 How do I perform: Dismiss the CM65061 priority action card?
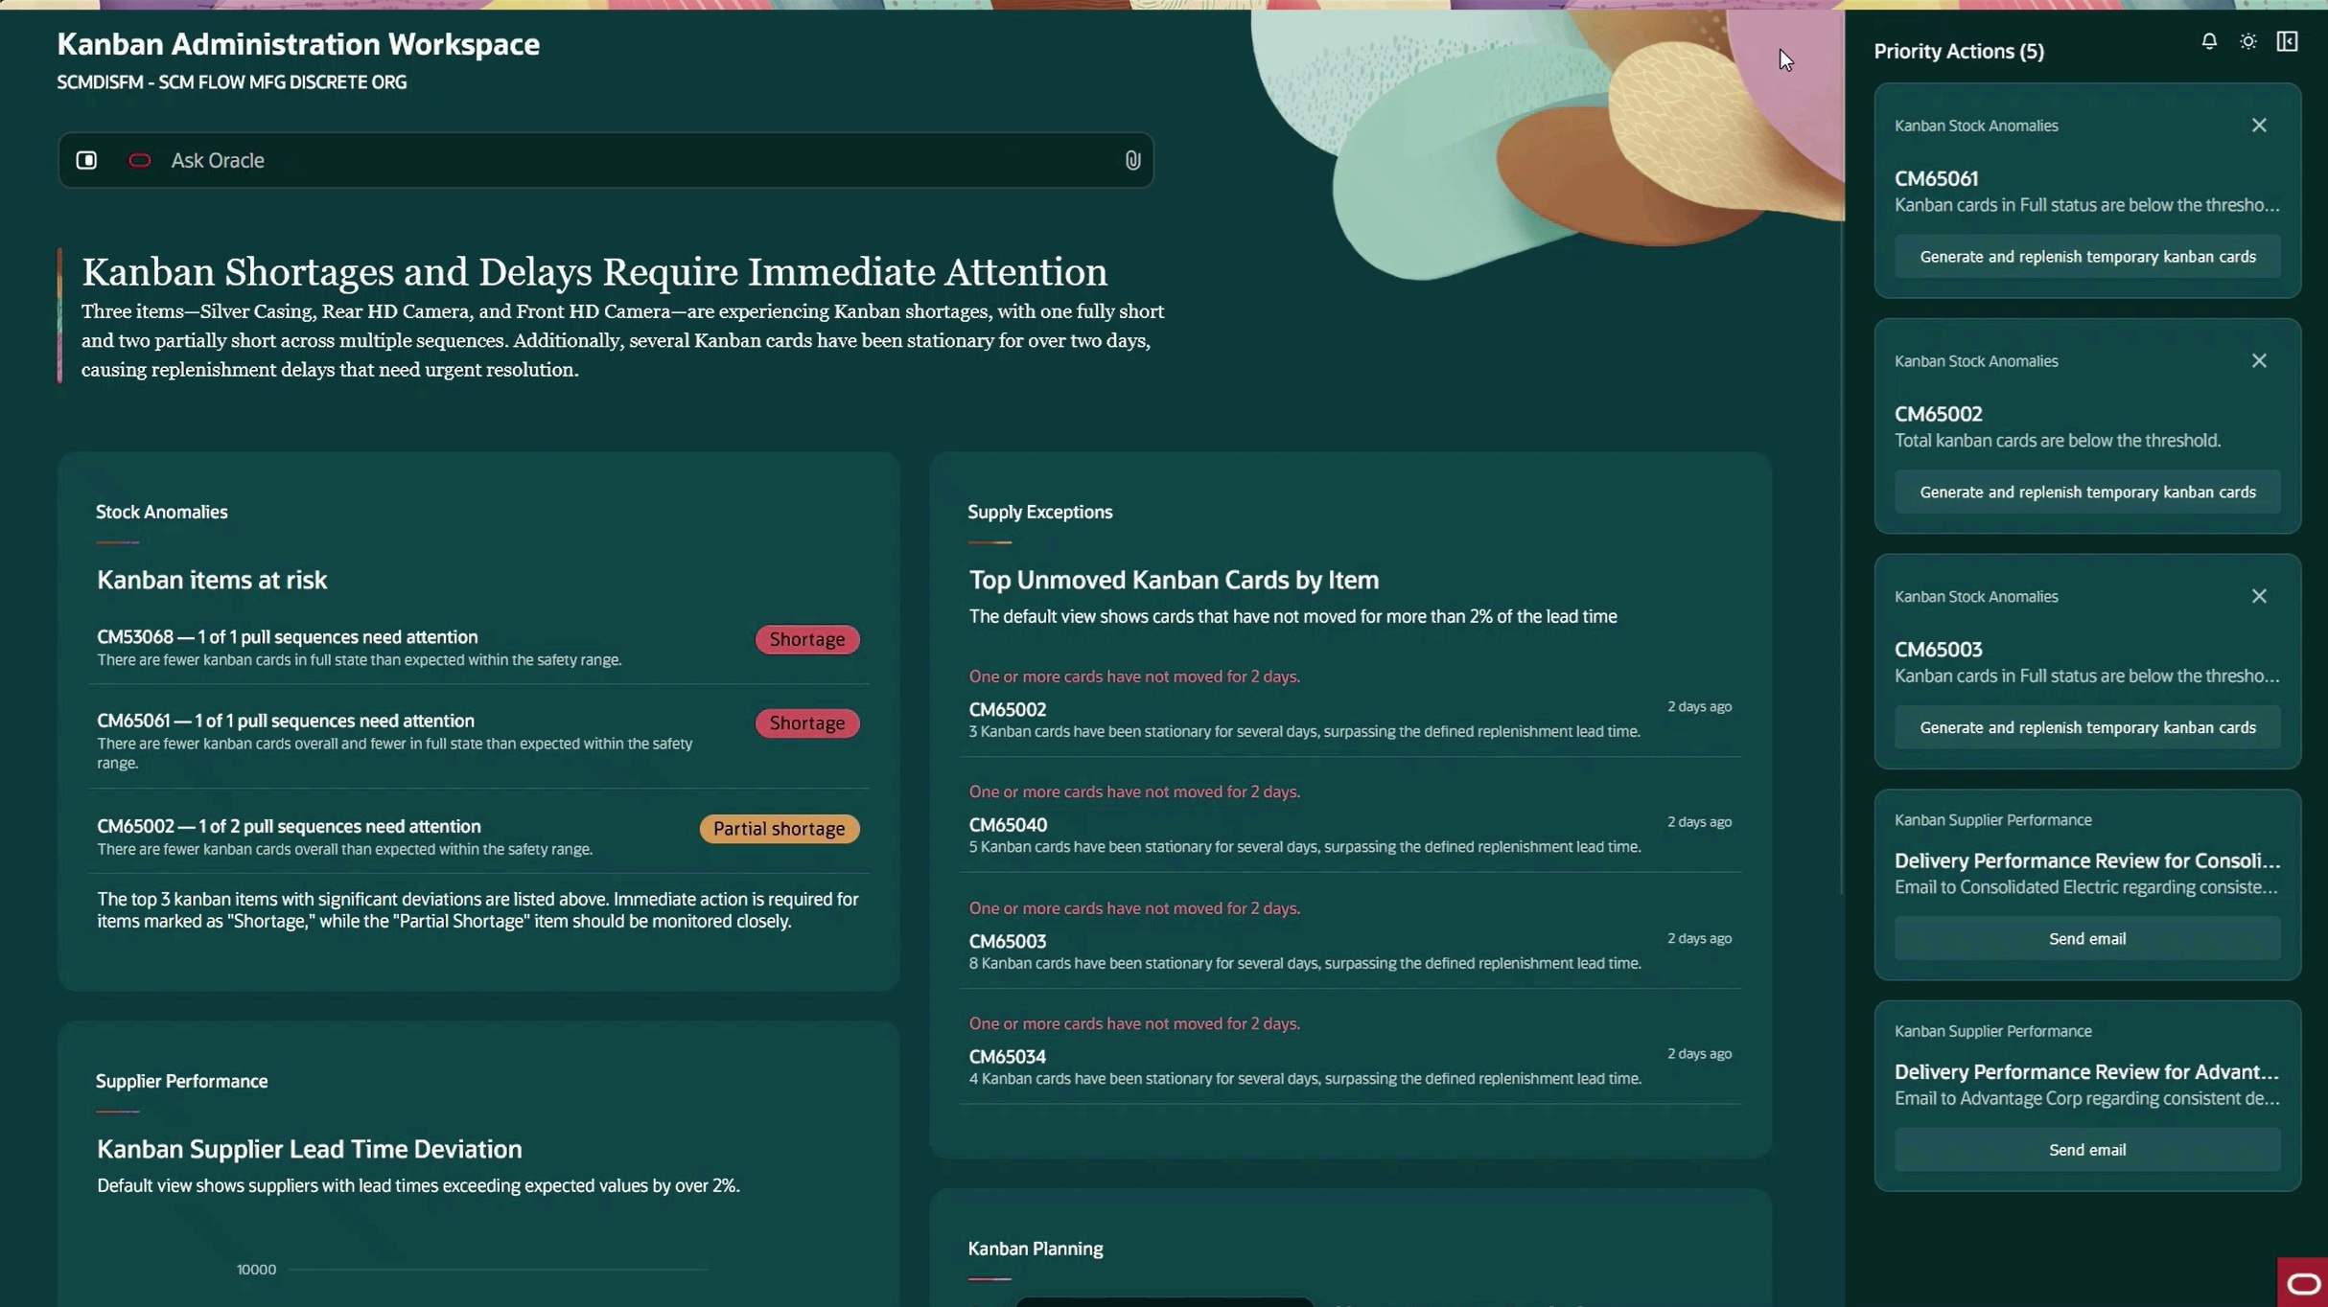pos(2259,126)
